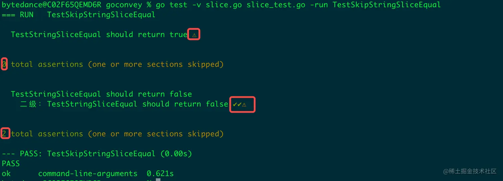Click the highlighted "0" assertions count
This screenshot has height=181, width=503.
click(4, 64)
